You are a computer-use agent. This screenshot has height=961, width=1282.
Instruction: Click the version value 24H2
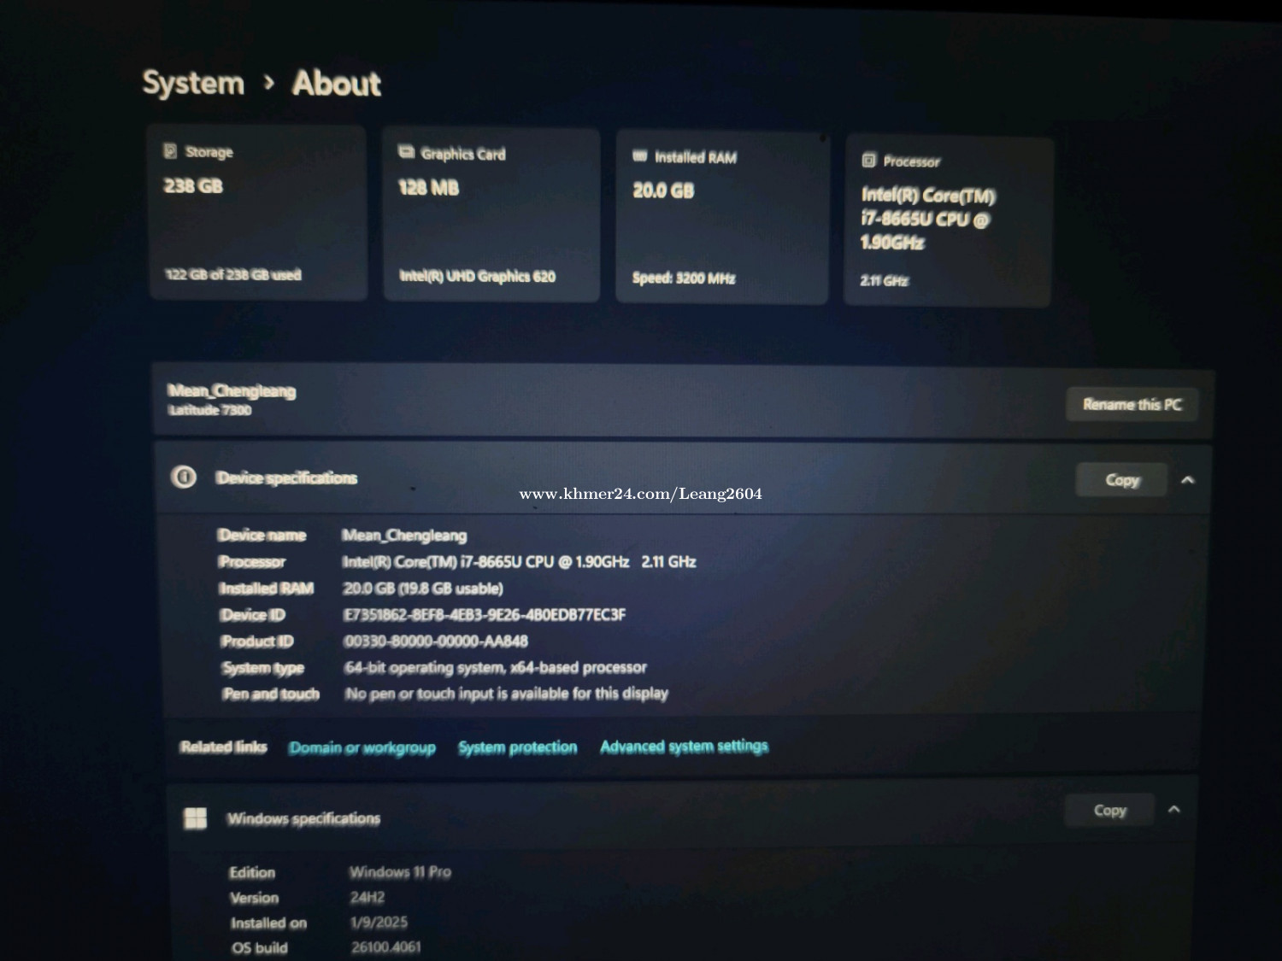tap(368, 898)
